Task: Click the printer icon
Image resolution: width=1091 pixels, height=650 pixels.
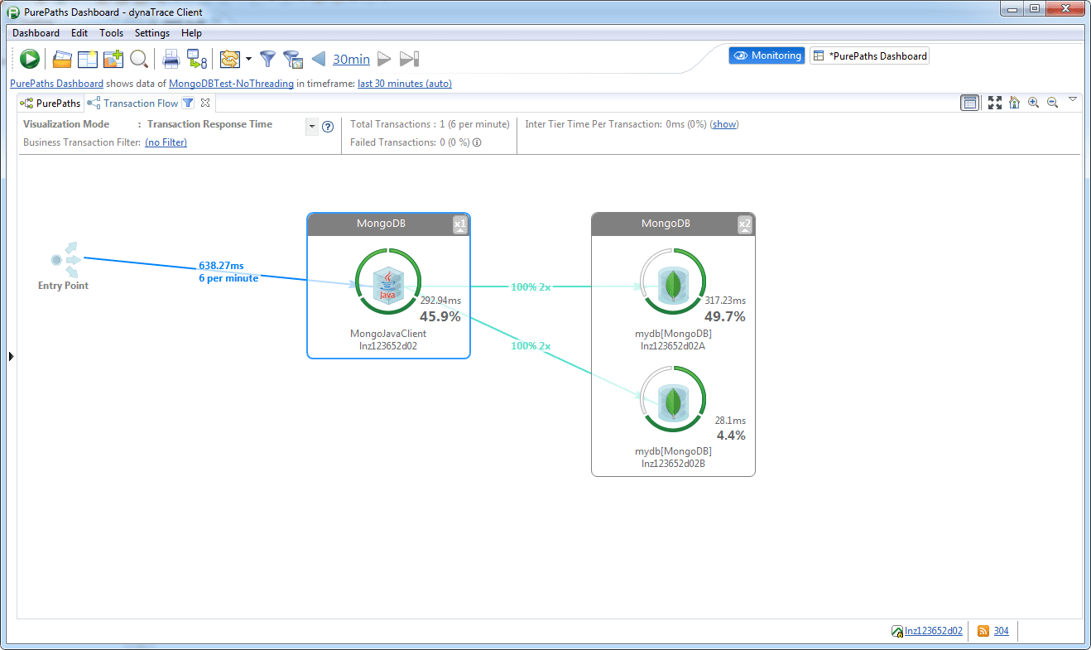Action: 171,59
